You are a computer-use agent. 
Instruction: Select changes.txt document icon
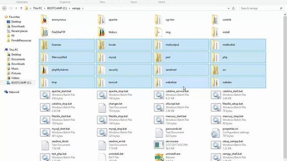tap(102, 108)
